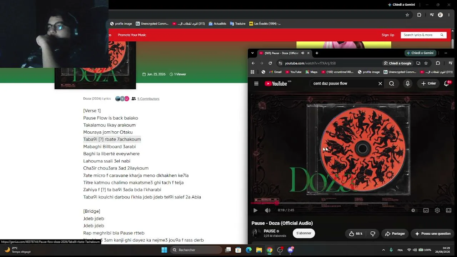The height and width of the screenshot is (257, 457).
Task: Click Sign Up on Genius
Action: pos(388,35)
